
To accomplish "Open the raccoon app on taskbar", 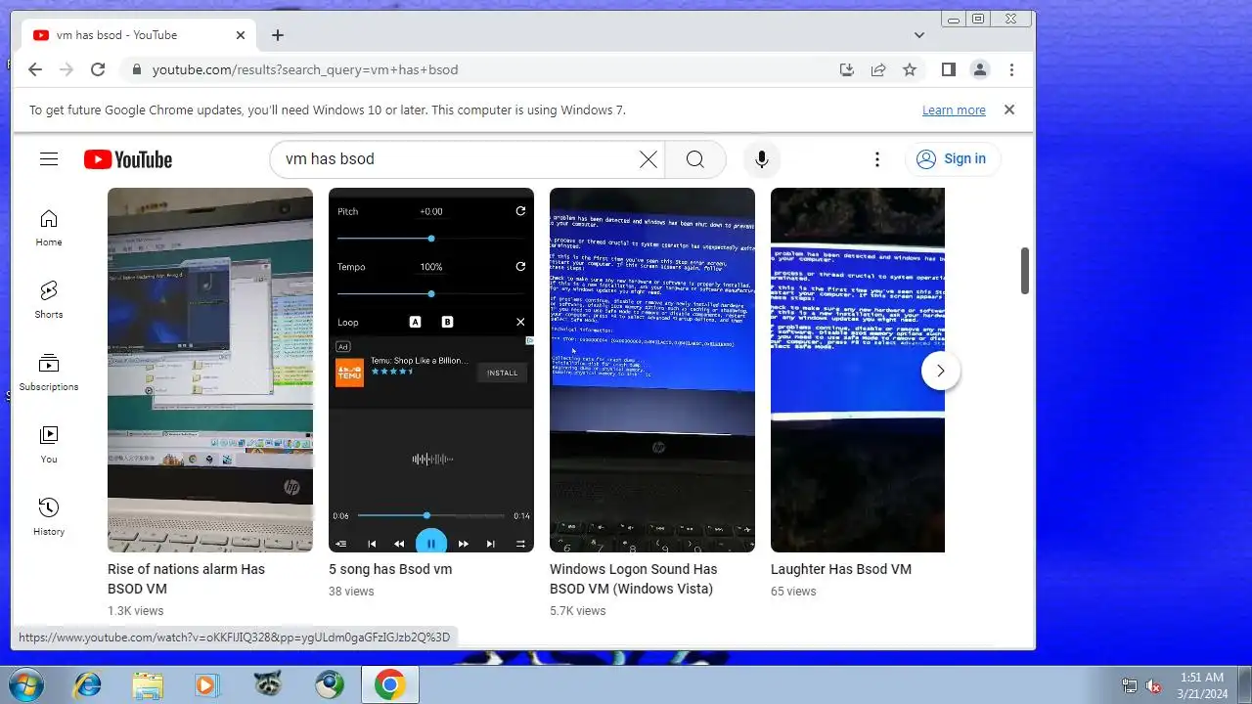I will click(268, 685).
